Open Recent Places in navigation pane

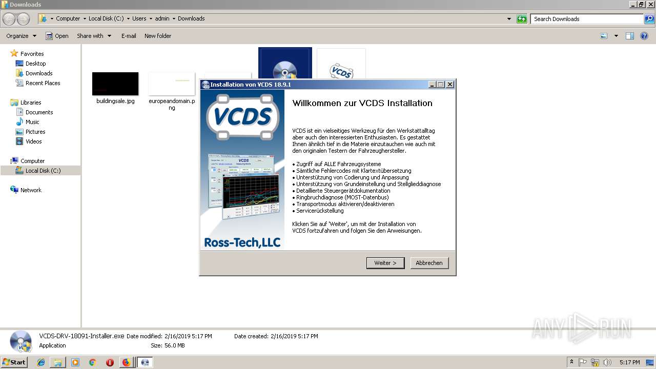[43, 83]
